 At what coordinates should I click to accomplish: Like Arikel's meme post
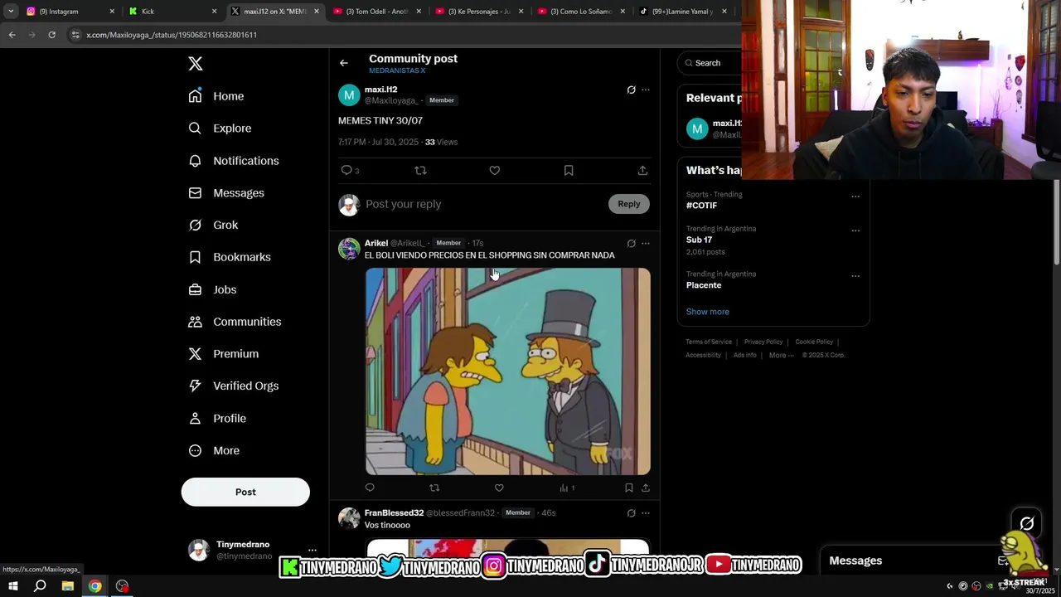pos(499,488)
